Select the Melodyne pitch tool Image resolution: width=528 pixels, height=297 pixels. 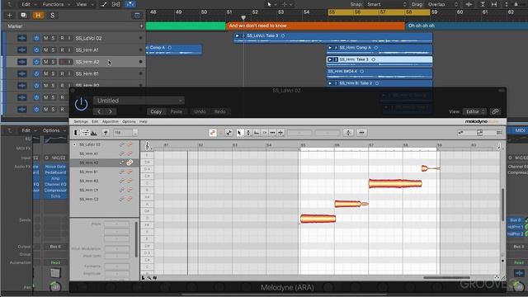click(248, 133)
